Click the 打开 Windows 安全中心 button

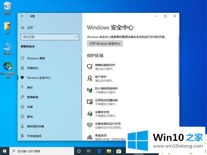[x=105, y=44]
